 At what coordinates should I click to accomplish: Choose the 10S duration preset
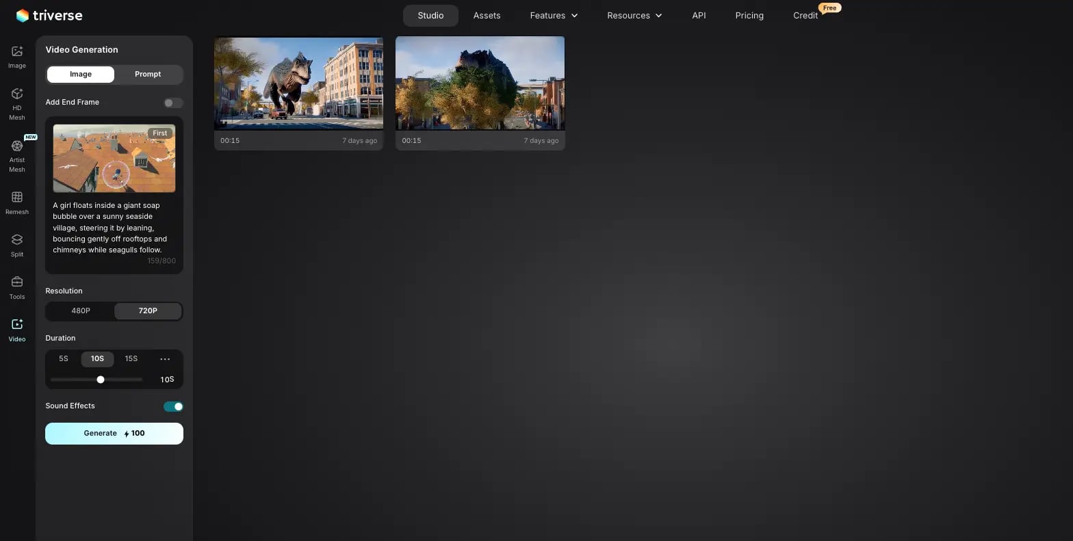pyautogui.click(x=97, y=358)
